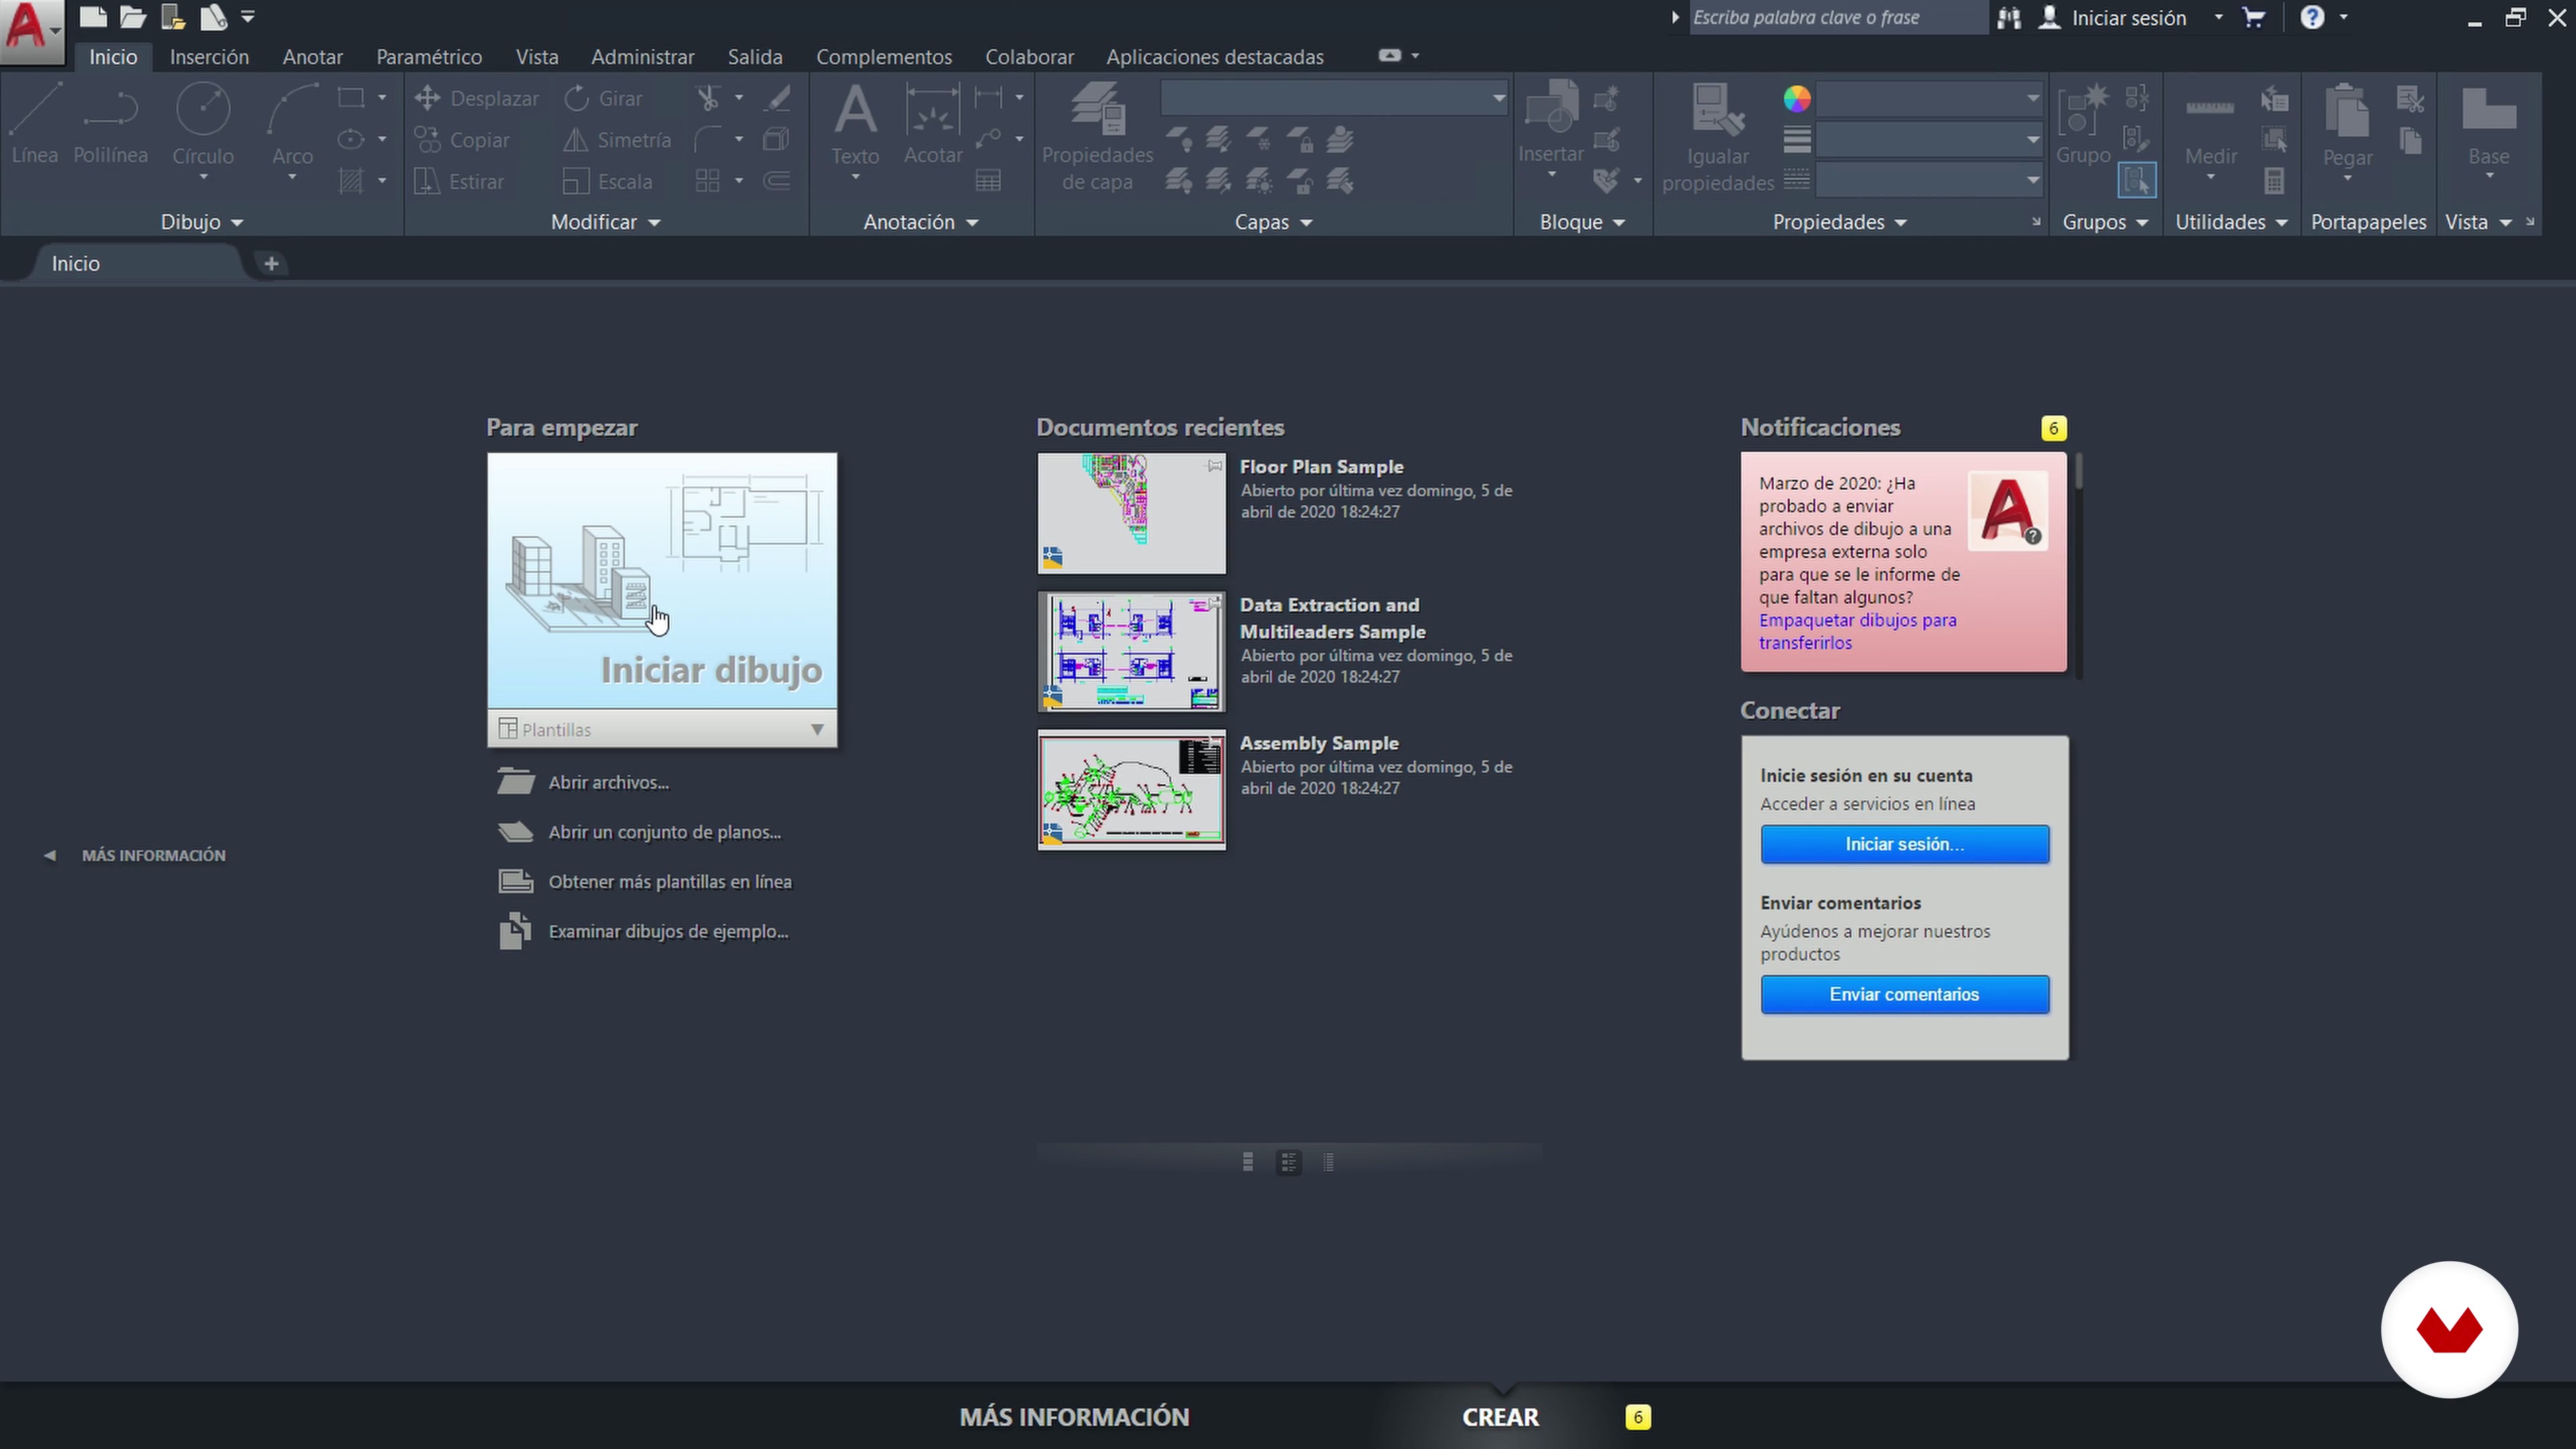Image resolution: width=2576 pixels, height=1449 pixels.
Task: Select the Texto annotation tool
Action: coord(855,130)
